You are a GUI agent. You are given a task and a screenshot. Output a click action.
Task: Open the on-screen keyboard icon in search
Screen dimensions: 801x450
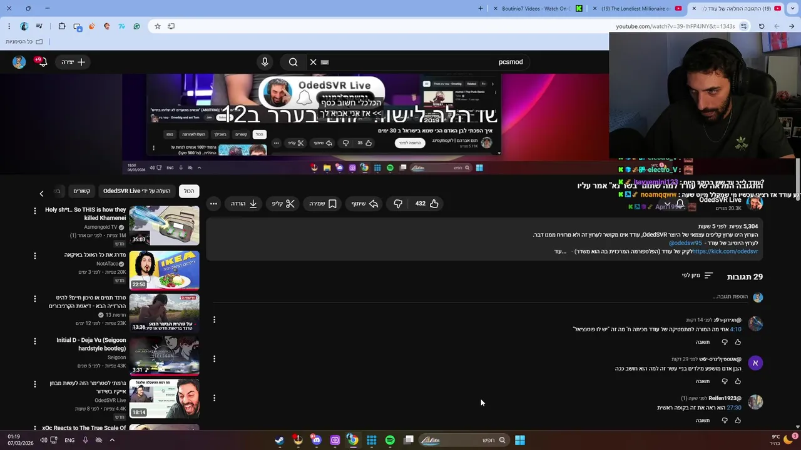[325, 62]
